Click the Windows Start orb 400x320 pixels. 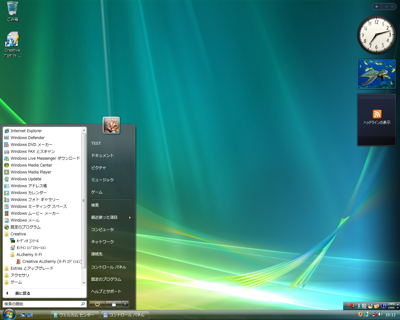(9, 314)
